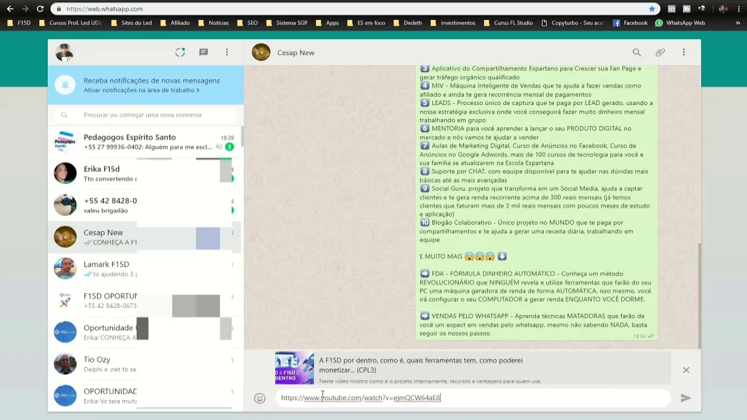Open the sidebar three-dot menu
Image resolution: width=747 pixels, height=420 pixels.
[227, 52]
